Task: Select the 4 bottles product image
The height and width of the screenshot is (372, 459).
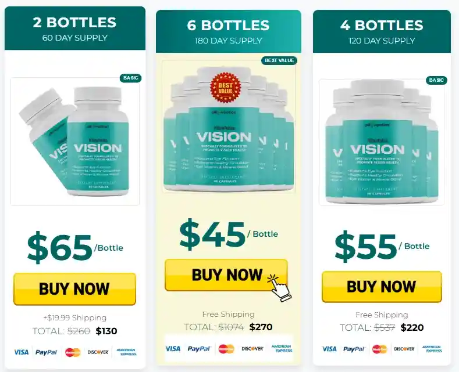Action: [x=382, y=142]
